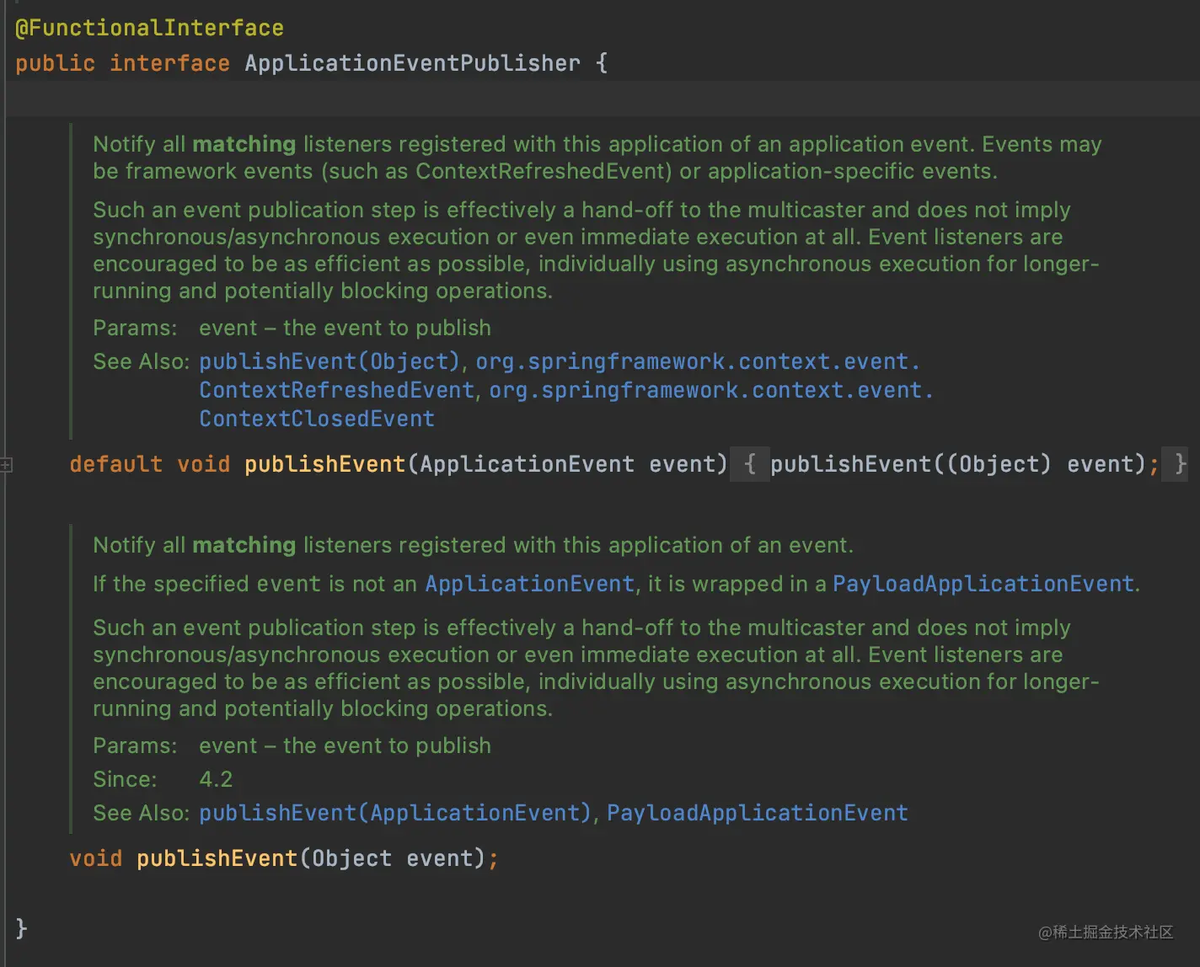Image resolution: width=1200 pixels, height=967 pixels.
Task: Click the 稀土掘金技术社区 watermark text
Action: [x=1104, y=933]
